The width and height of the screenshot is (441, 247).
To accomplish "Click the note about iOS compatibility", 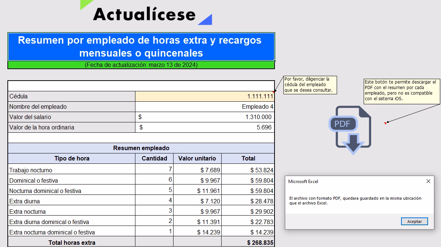I will coord(402,91).
